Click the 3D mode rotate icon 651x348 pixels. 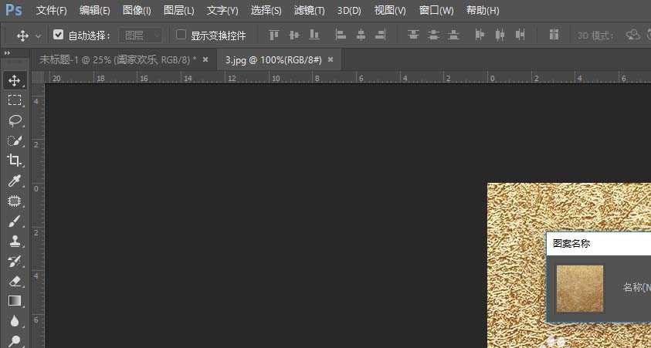[x=632, y=35]
